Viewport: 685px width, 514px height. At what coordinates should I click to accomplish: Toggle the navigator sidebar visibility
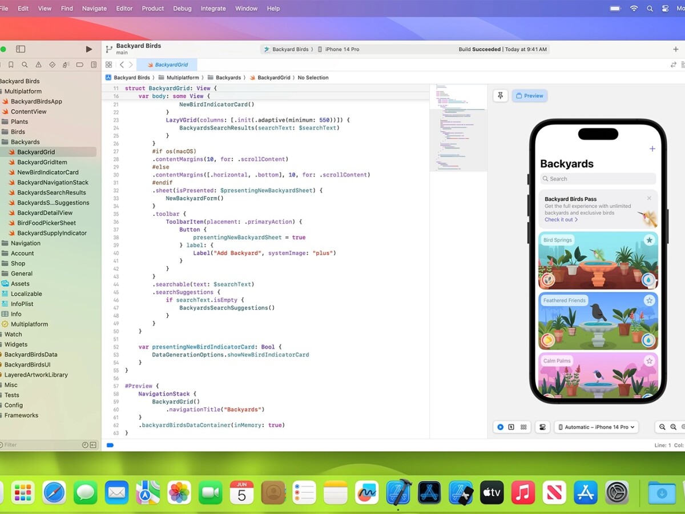(21, 50)
